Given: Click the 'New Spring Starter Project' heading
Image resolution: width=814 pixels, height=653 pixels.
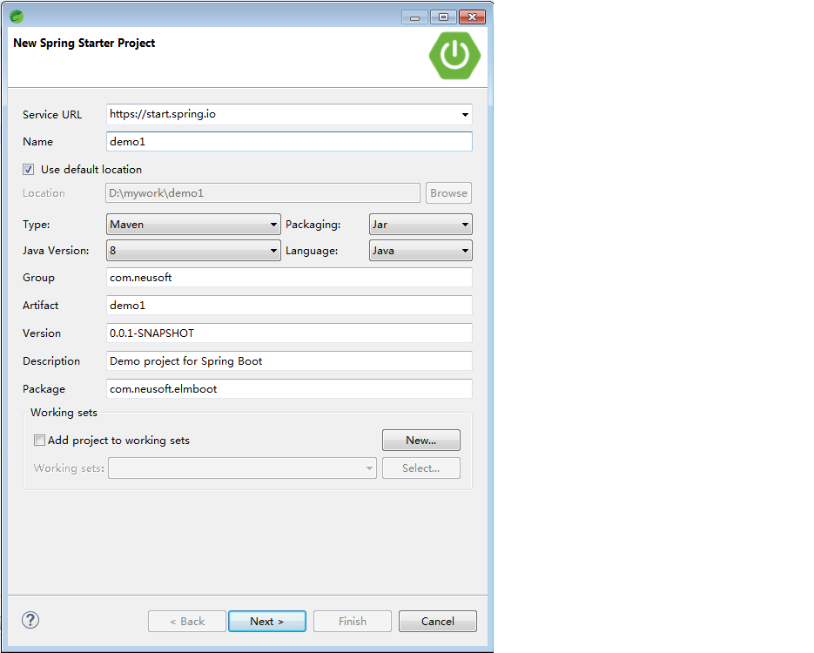Looking at the screenshot, I should tap(84, 43).
